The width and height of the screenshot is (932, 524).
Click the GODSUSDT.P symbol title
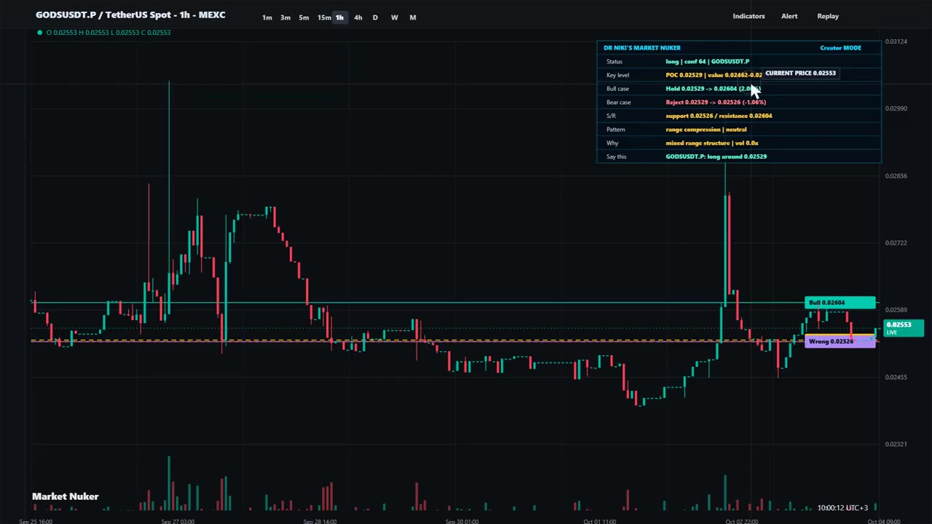click(x=130, y=15)
